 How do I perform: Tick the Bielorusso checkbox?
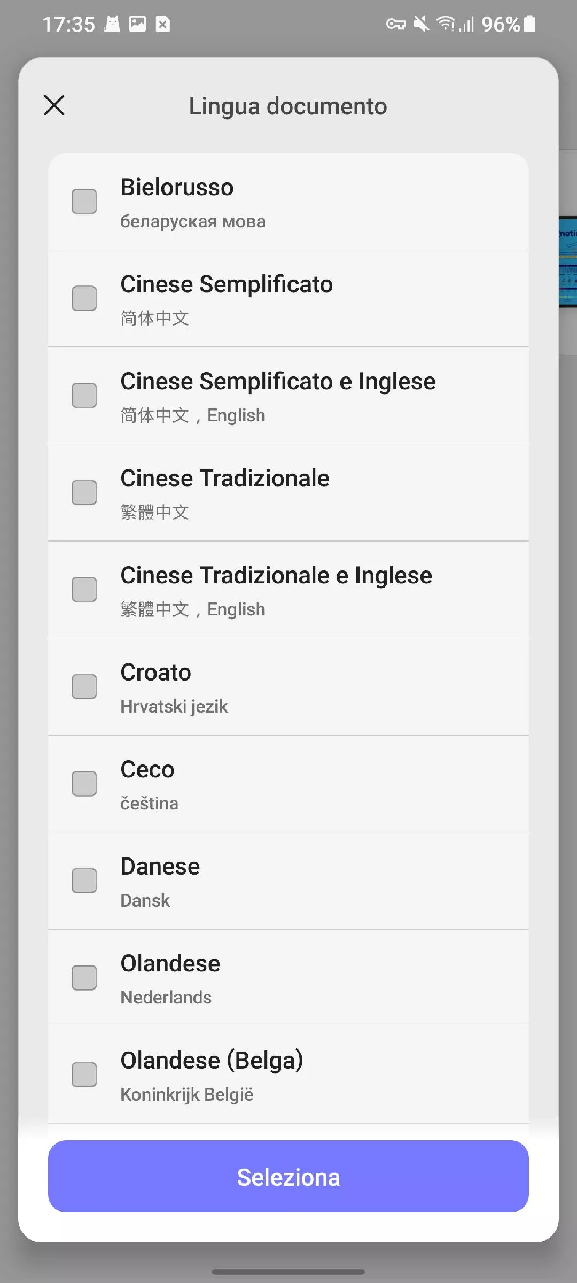click(x=84, y=202)
